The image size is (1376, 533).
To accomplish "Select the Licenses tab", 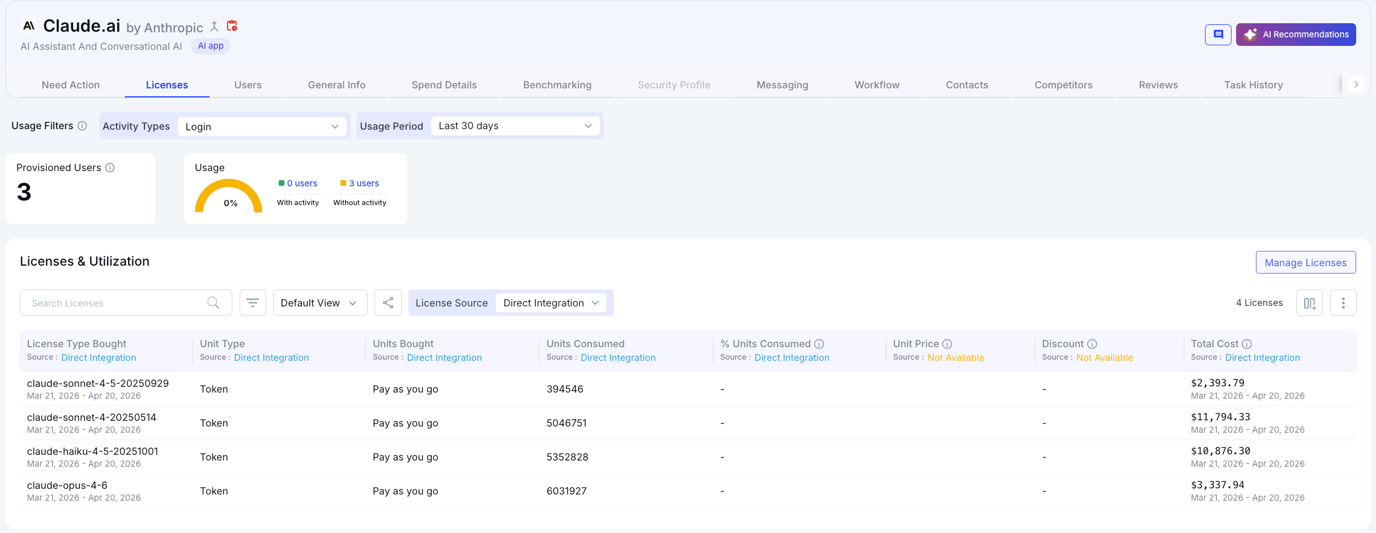I will pyautogui.click(x=167, y=85).
